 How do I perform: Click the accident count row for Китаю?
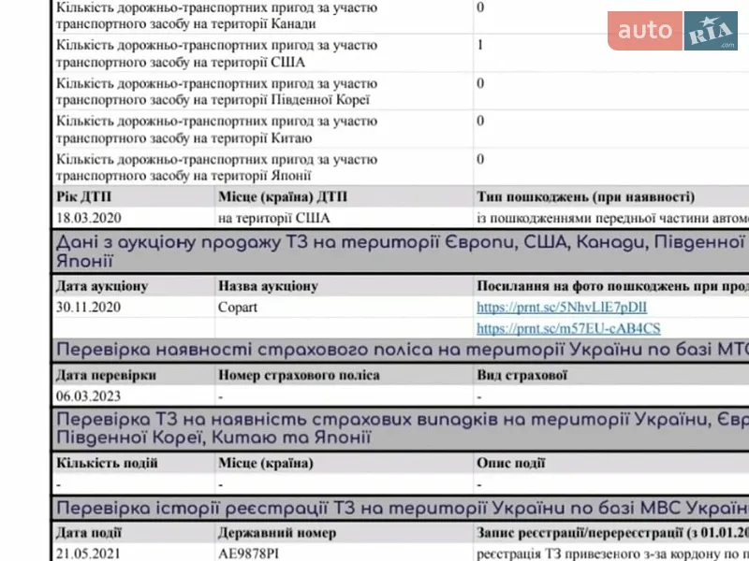pyautogui.click(x=401, y=129)
